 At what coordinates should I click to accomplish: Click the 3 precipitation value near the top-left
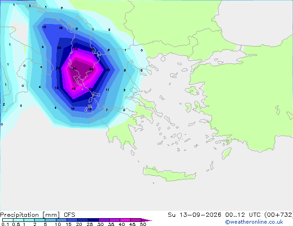30,6
